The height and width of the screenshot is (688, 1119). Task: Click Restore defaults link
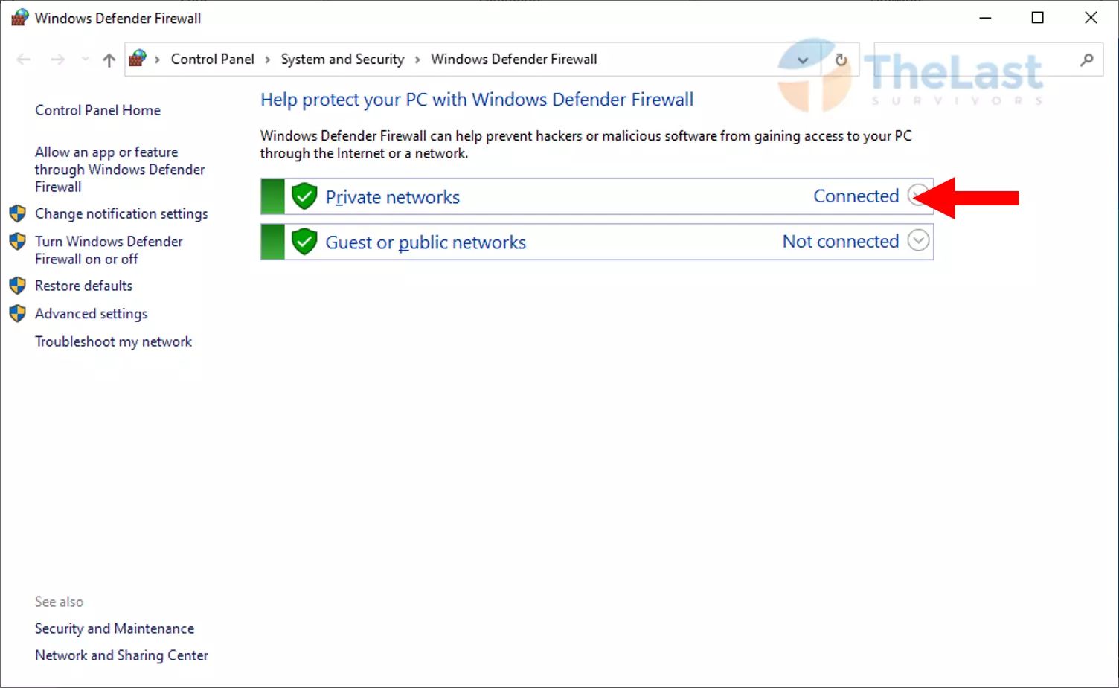click(83, 286)
